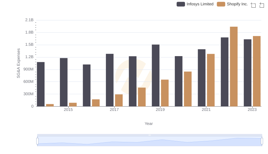Select the Shopify bar for 2018
This screenshot has height=154, width=268.
pos(142,97)
